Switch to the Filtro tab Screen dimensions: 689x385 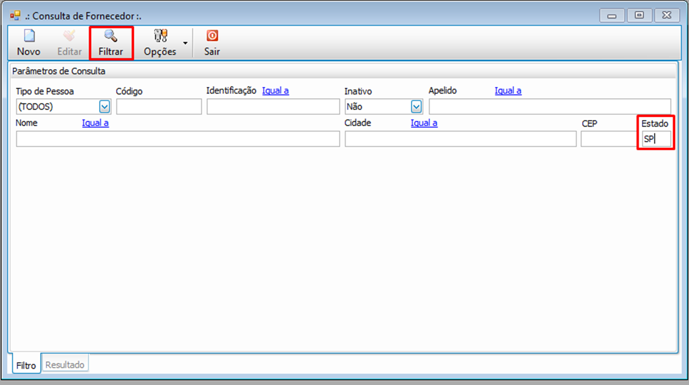pyautogui.click(x=26, y=365)
